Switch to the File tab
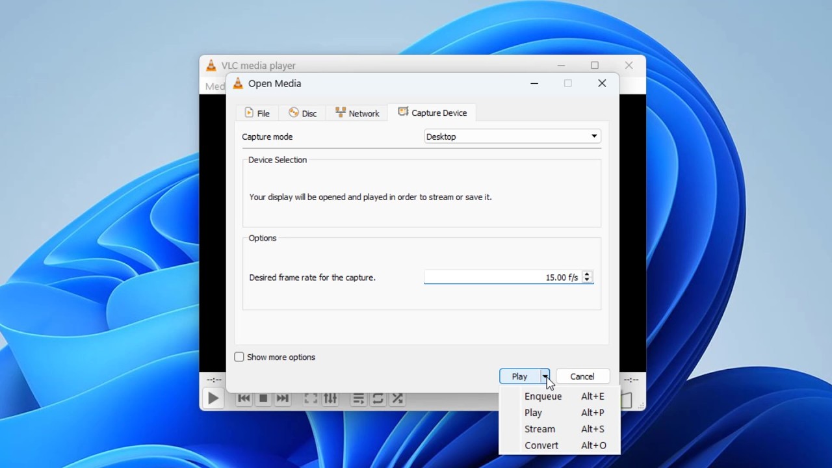Viewport: 832px width, 468px height. coord(257,113)
